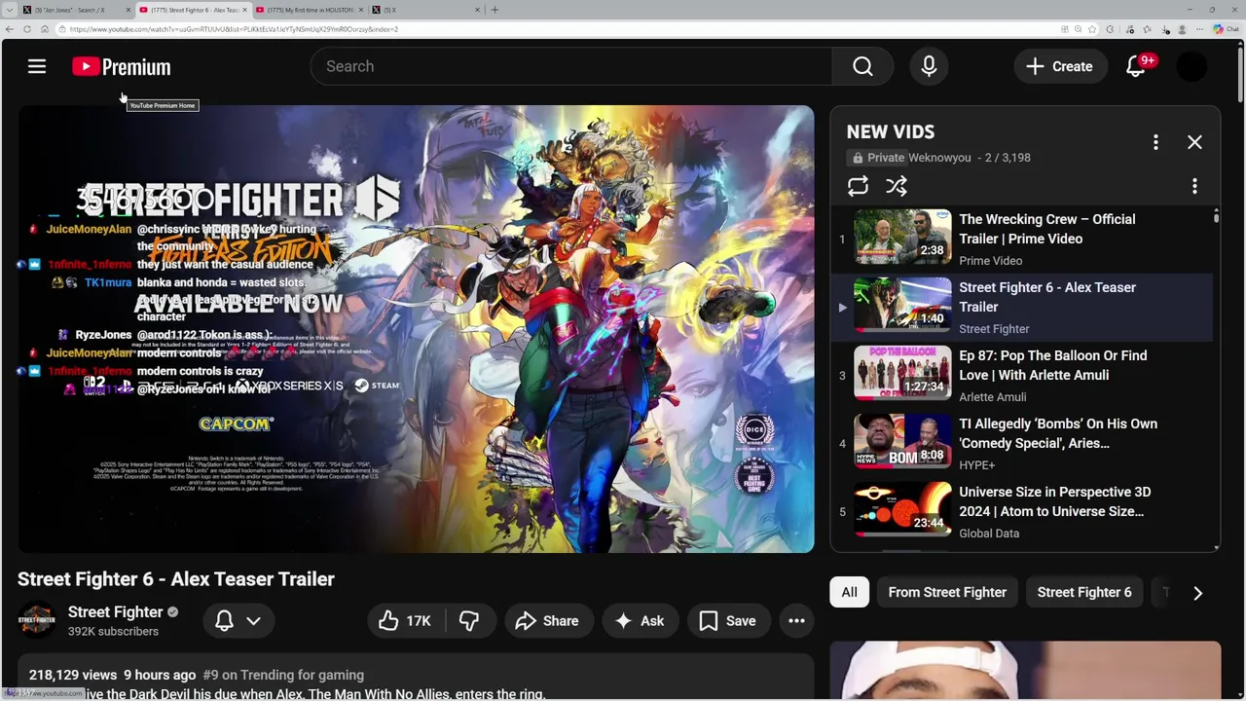Open the Copilot Chat button
Image resolution: width=1246 pixels, height=701 pixels.
coord(1225,29)
